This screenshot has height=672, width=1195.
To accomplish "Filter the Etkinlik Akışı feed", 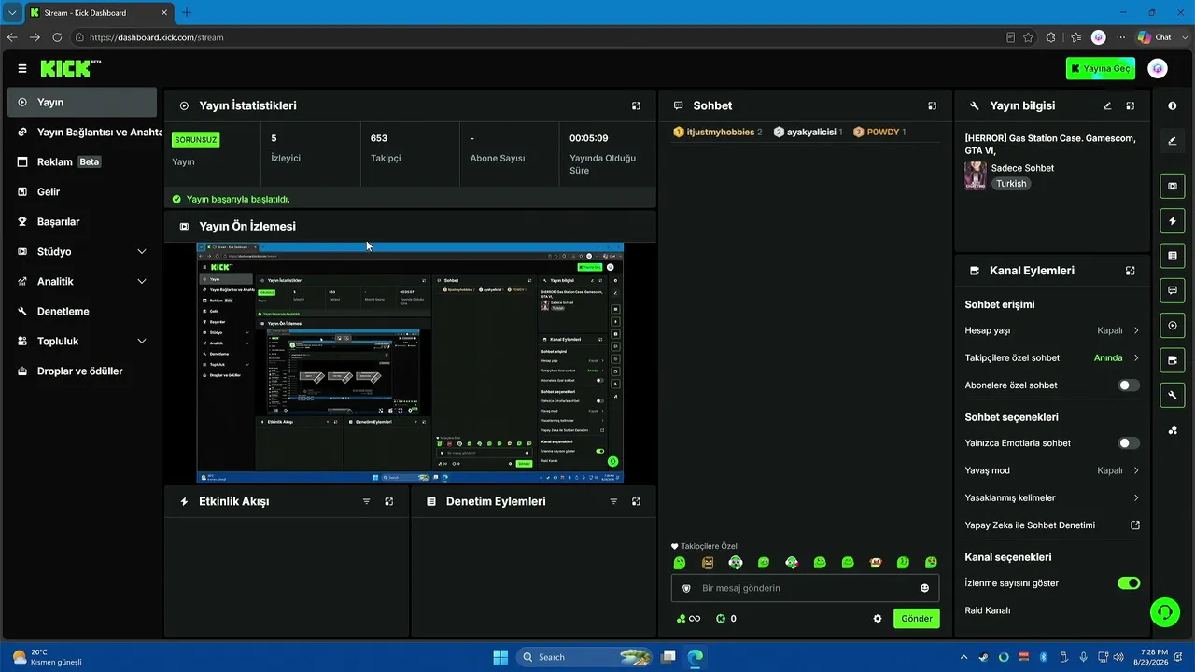I will tap(367, 502).
